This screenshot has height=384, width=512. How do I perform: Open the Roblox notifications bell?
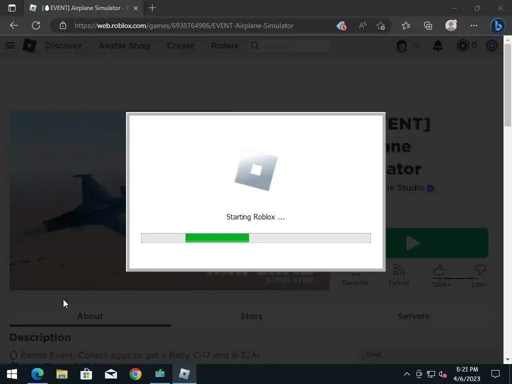[438, 45]
